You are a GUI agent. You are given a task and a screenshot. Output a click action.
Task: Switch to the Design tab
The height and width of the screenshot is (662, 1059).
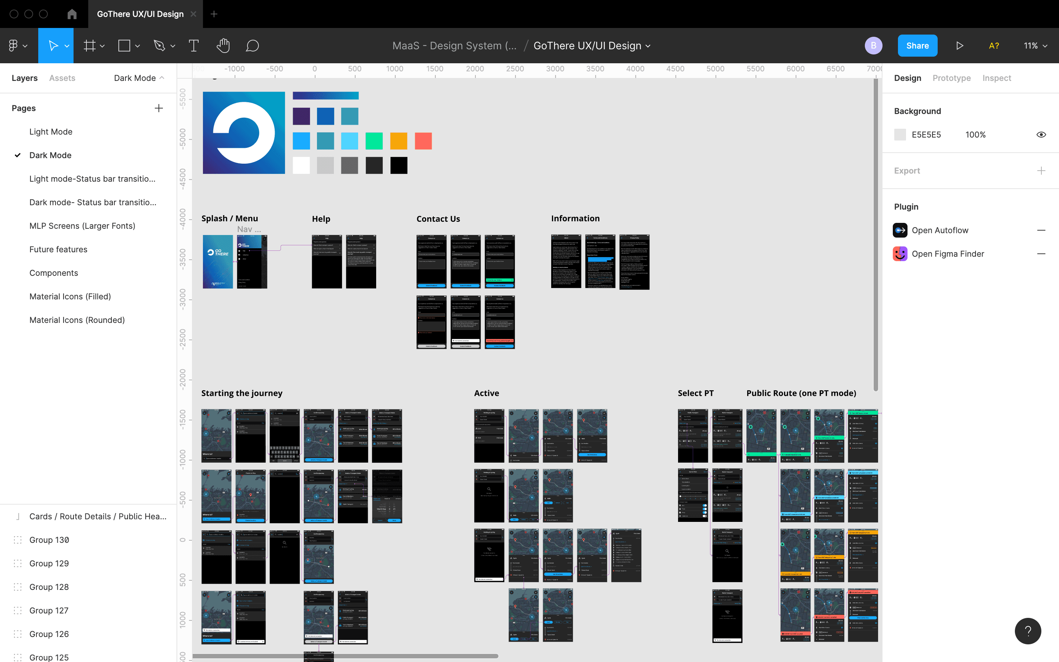click(x=908, y=78)
